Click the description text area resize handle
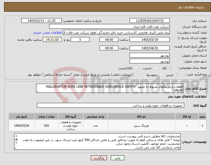The image size is (211, 165). pos(37,91)
